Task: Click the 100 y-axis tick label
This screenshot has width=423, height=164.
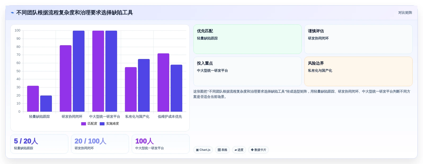Action: (x=17, y=30)
